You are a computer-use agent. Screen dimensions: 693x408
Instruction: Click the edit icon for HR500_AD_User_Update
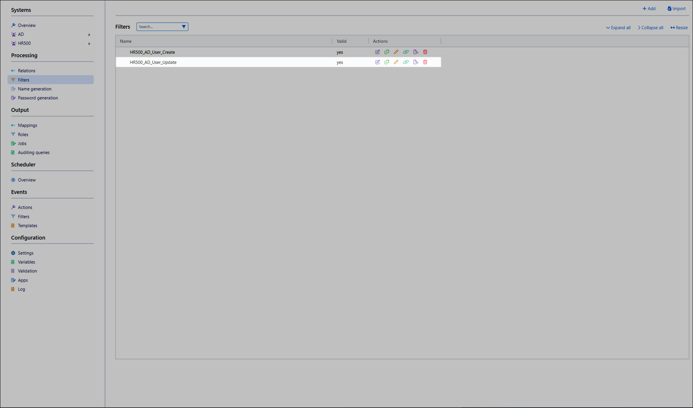pyautogui.click(x=377, y=62)
